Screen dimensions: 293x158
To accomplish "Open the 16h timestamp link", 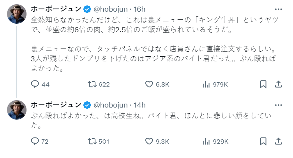I will point(139,9).
